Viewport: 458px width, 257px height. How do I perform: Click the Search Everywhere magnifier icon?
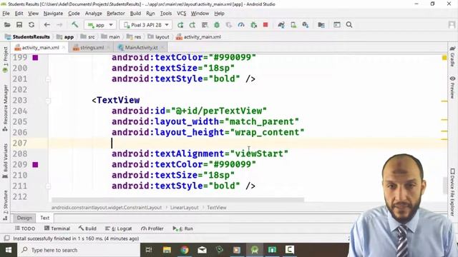(349, 25)
